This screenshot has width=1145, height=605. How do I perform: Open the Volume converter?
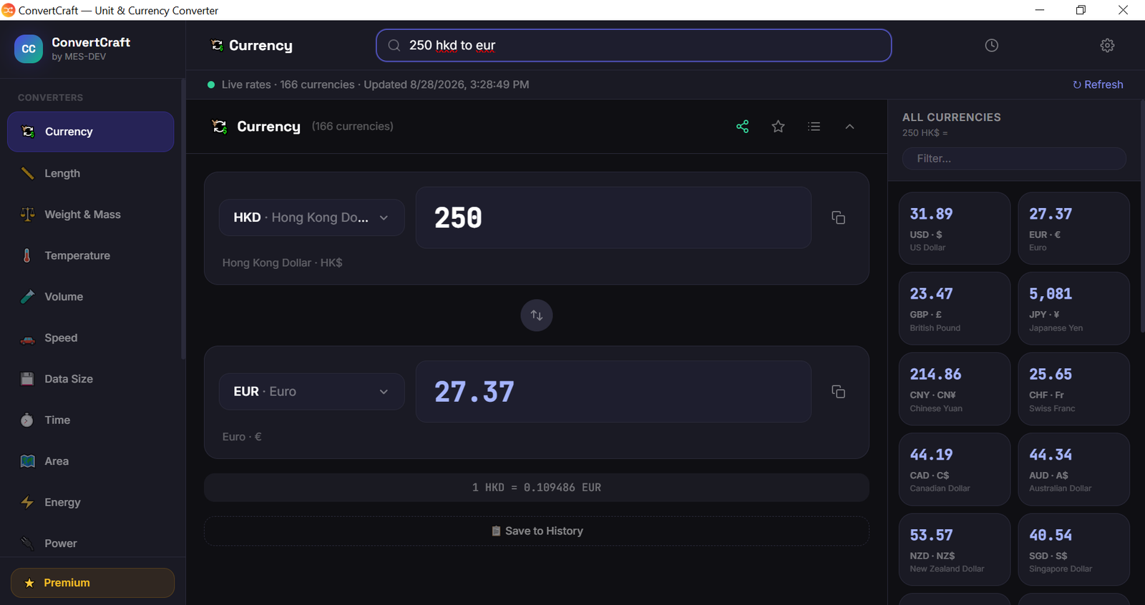coord(91,297)
